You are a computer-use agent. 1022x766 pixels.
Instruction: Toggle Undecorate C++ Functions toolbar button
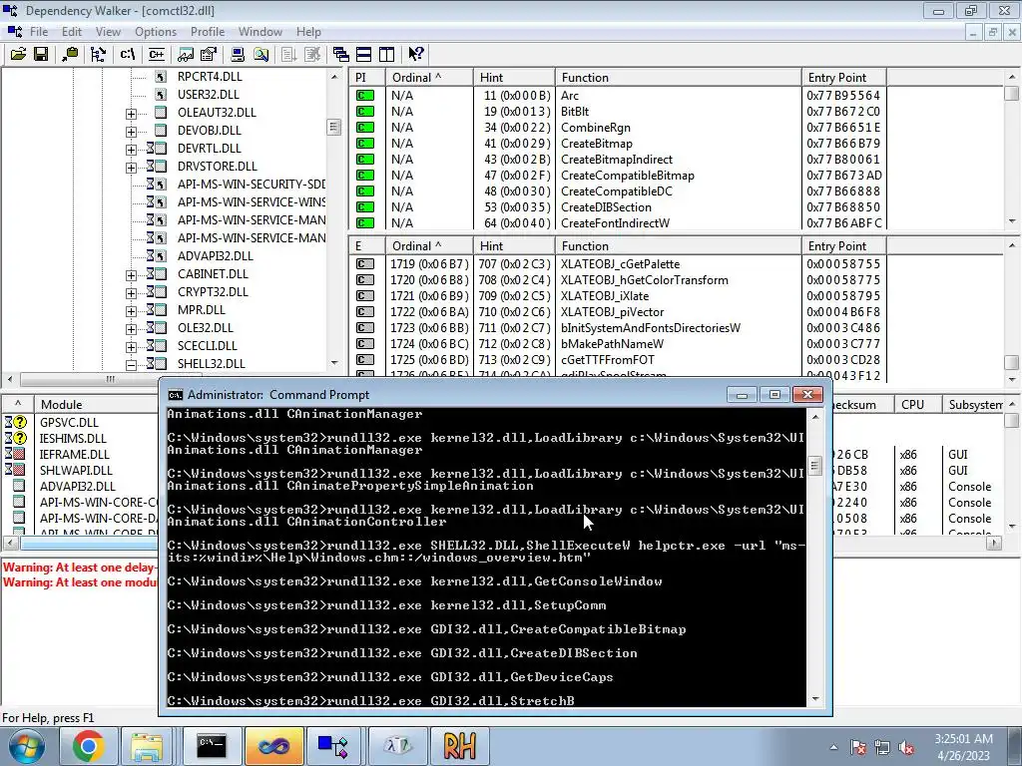[x=157, y=54]
